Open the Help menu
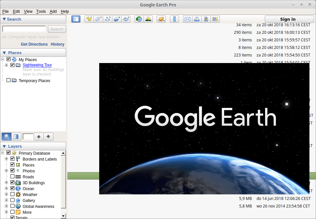The height and width of the screenshot is (219, 316). 65,11
